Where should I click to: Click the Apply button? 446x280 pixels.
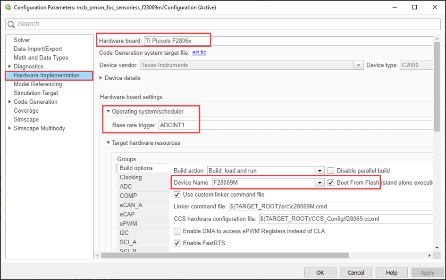tap(428, 272)
